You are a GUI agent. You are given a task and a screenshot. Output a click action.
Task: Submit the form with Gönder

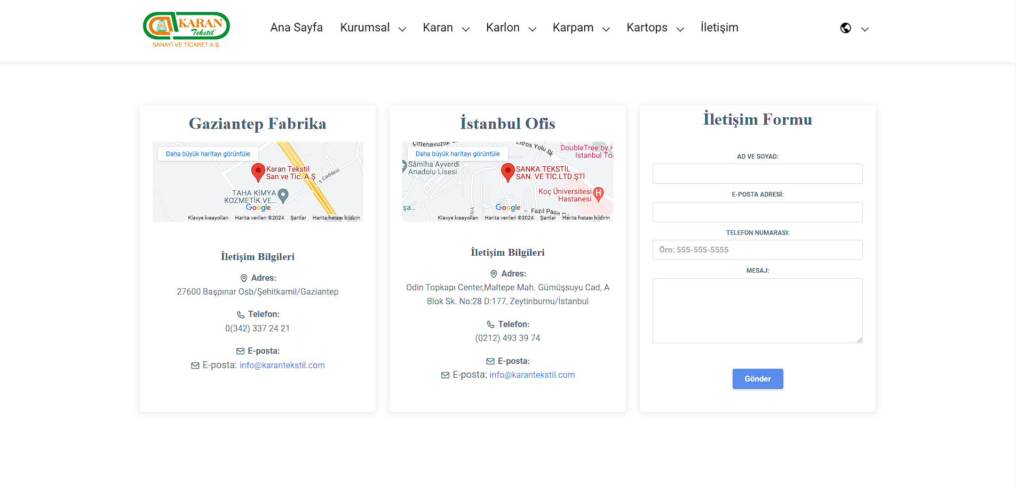pos(758,379)
